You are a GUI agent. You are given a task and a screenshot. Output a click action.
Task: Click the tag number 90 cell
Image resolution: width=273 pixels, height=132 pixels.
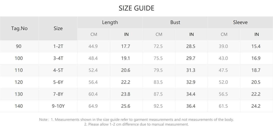coord(19,46)
